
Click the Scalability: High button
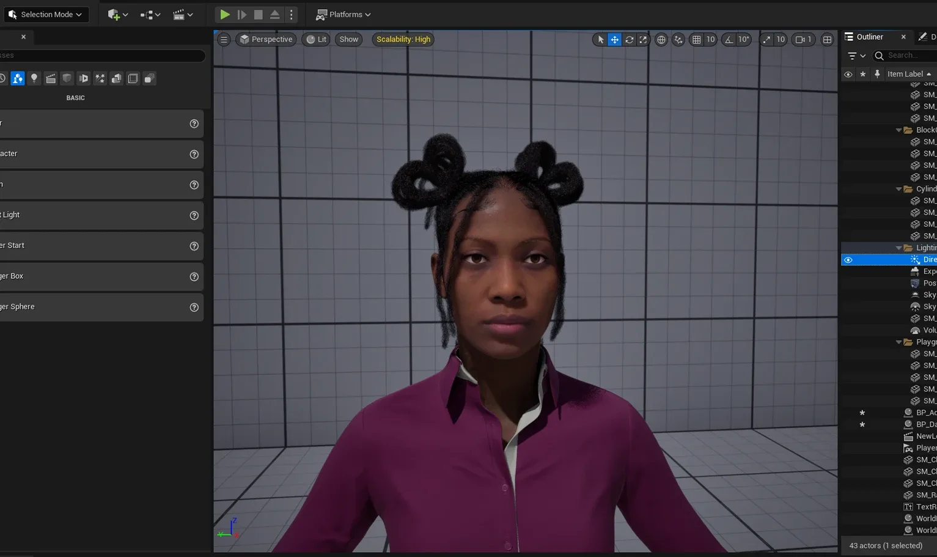403,39
